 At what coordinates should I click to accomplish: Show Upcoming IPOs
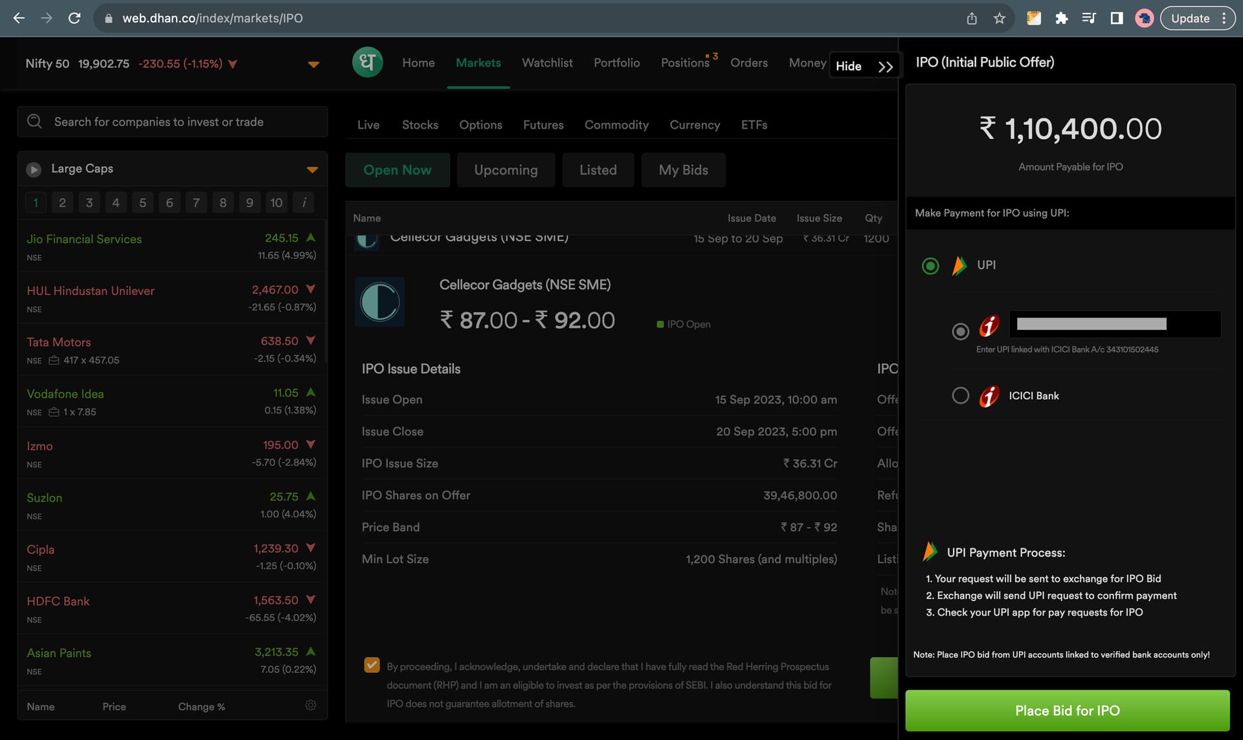[x=506, y=170]
